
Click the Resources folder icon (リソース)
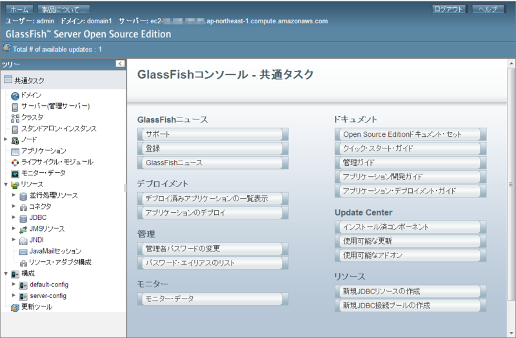click(x=15, y=185)
